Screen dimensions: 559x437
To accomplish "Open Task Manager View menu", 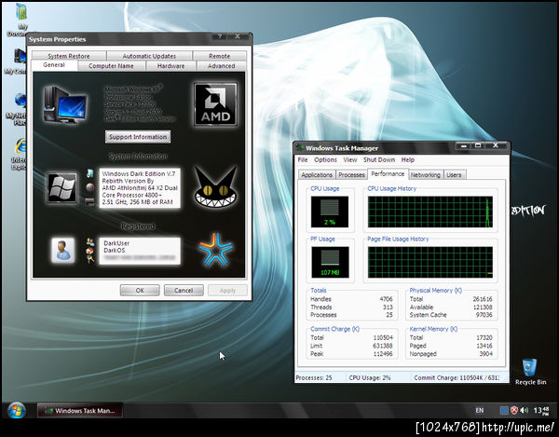I will tap(350, 159).
